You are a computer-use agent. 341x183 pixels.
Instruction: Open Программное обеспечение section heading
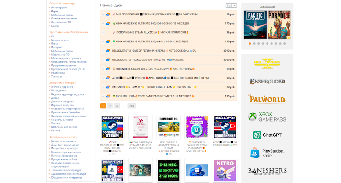[68, 32]
